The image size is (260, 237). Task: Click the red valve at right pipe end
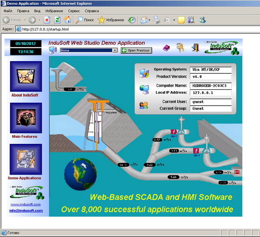click(x=237, y=172)
